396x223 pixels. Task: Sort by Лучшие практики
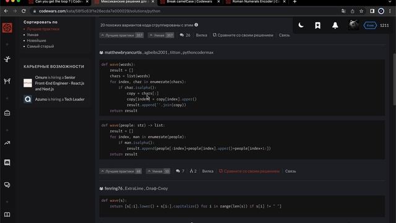(43, 29)
